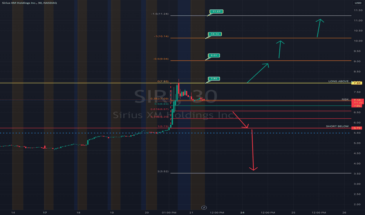The image size is (365, 215).
Task: Click the 0.5(6.83) Fibonacci level label
Action: tap(162, 104)
